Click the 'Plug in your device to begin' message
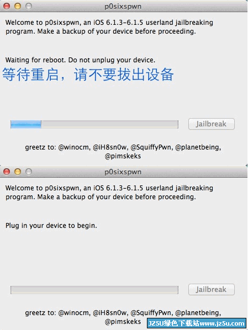 [51, 226]
